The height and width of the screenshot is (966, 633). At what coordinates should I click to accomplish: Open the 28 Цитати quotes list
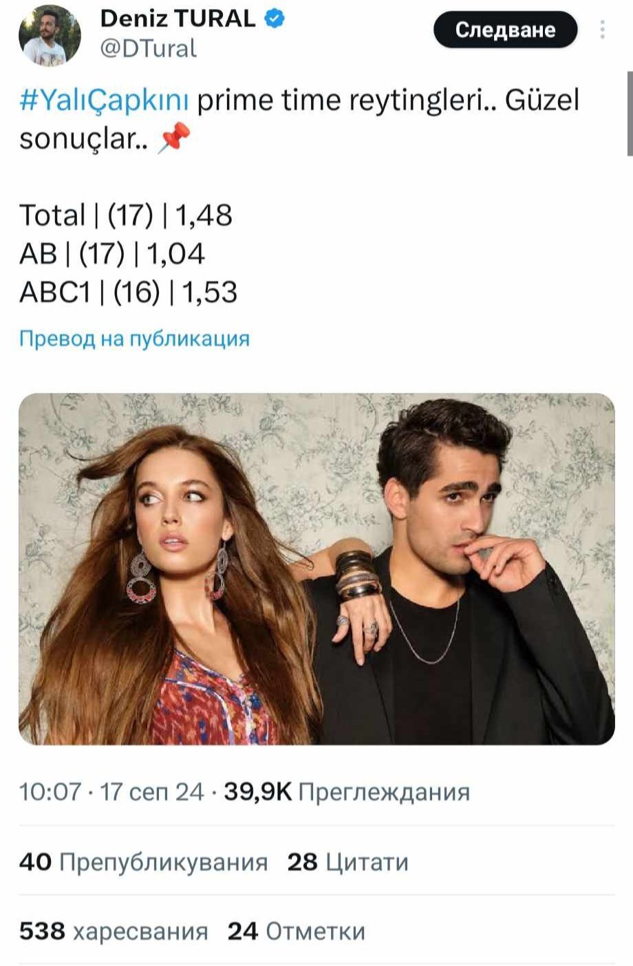(x=347, y=862)
